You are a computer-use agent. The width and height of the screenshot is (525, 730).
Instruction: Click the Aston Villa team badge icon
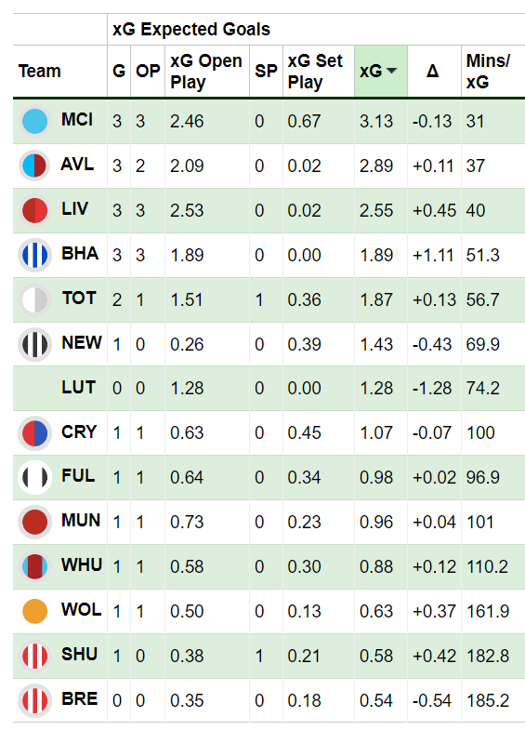click(x=35, y=166)
